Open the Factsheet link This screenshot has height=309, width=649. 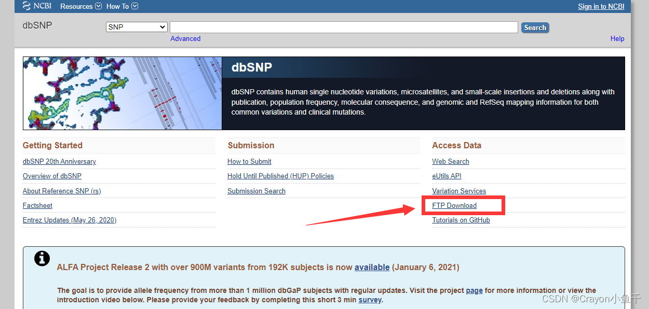[x=37, y=205]
